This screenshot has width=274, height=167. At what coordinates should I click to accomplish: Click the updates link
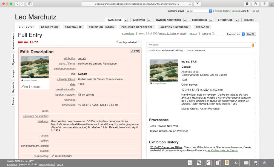[x=236, y=11]
